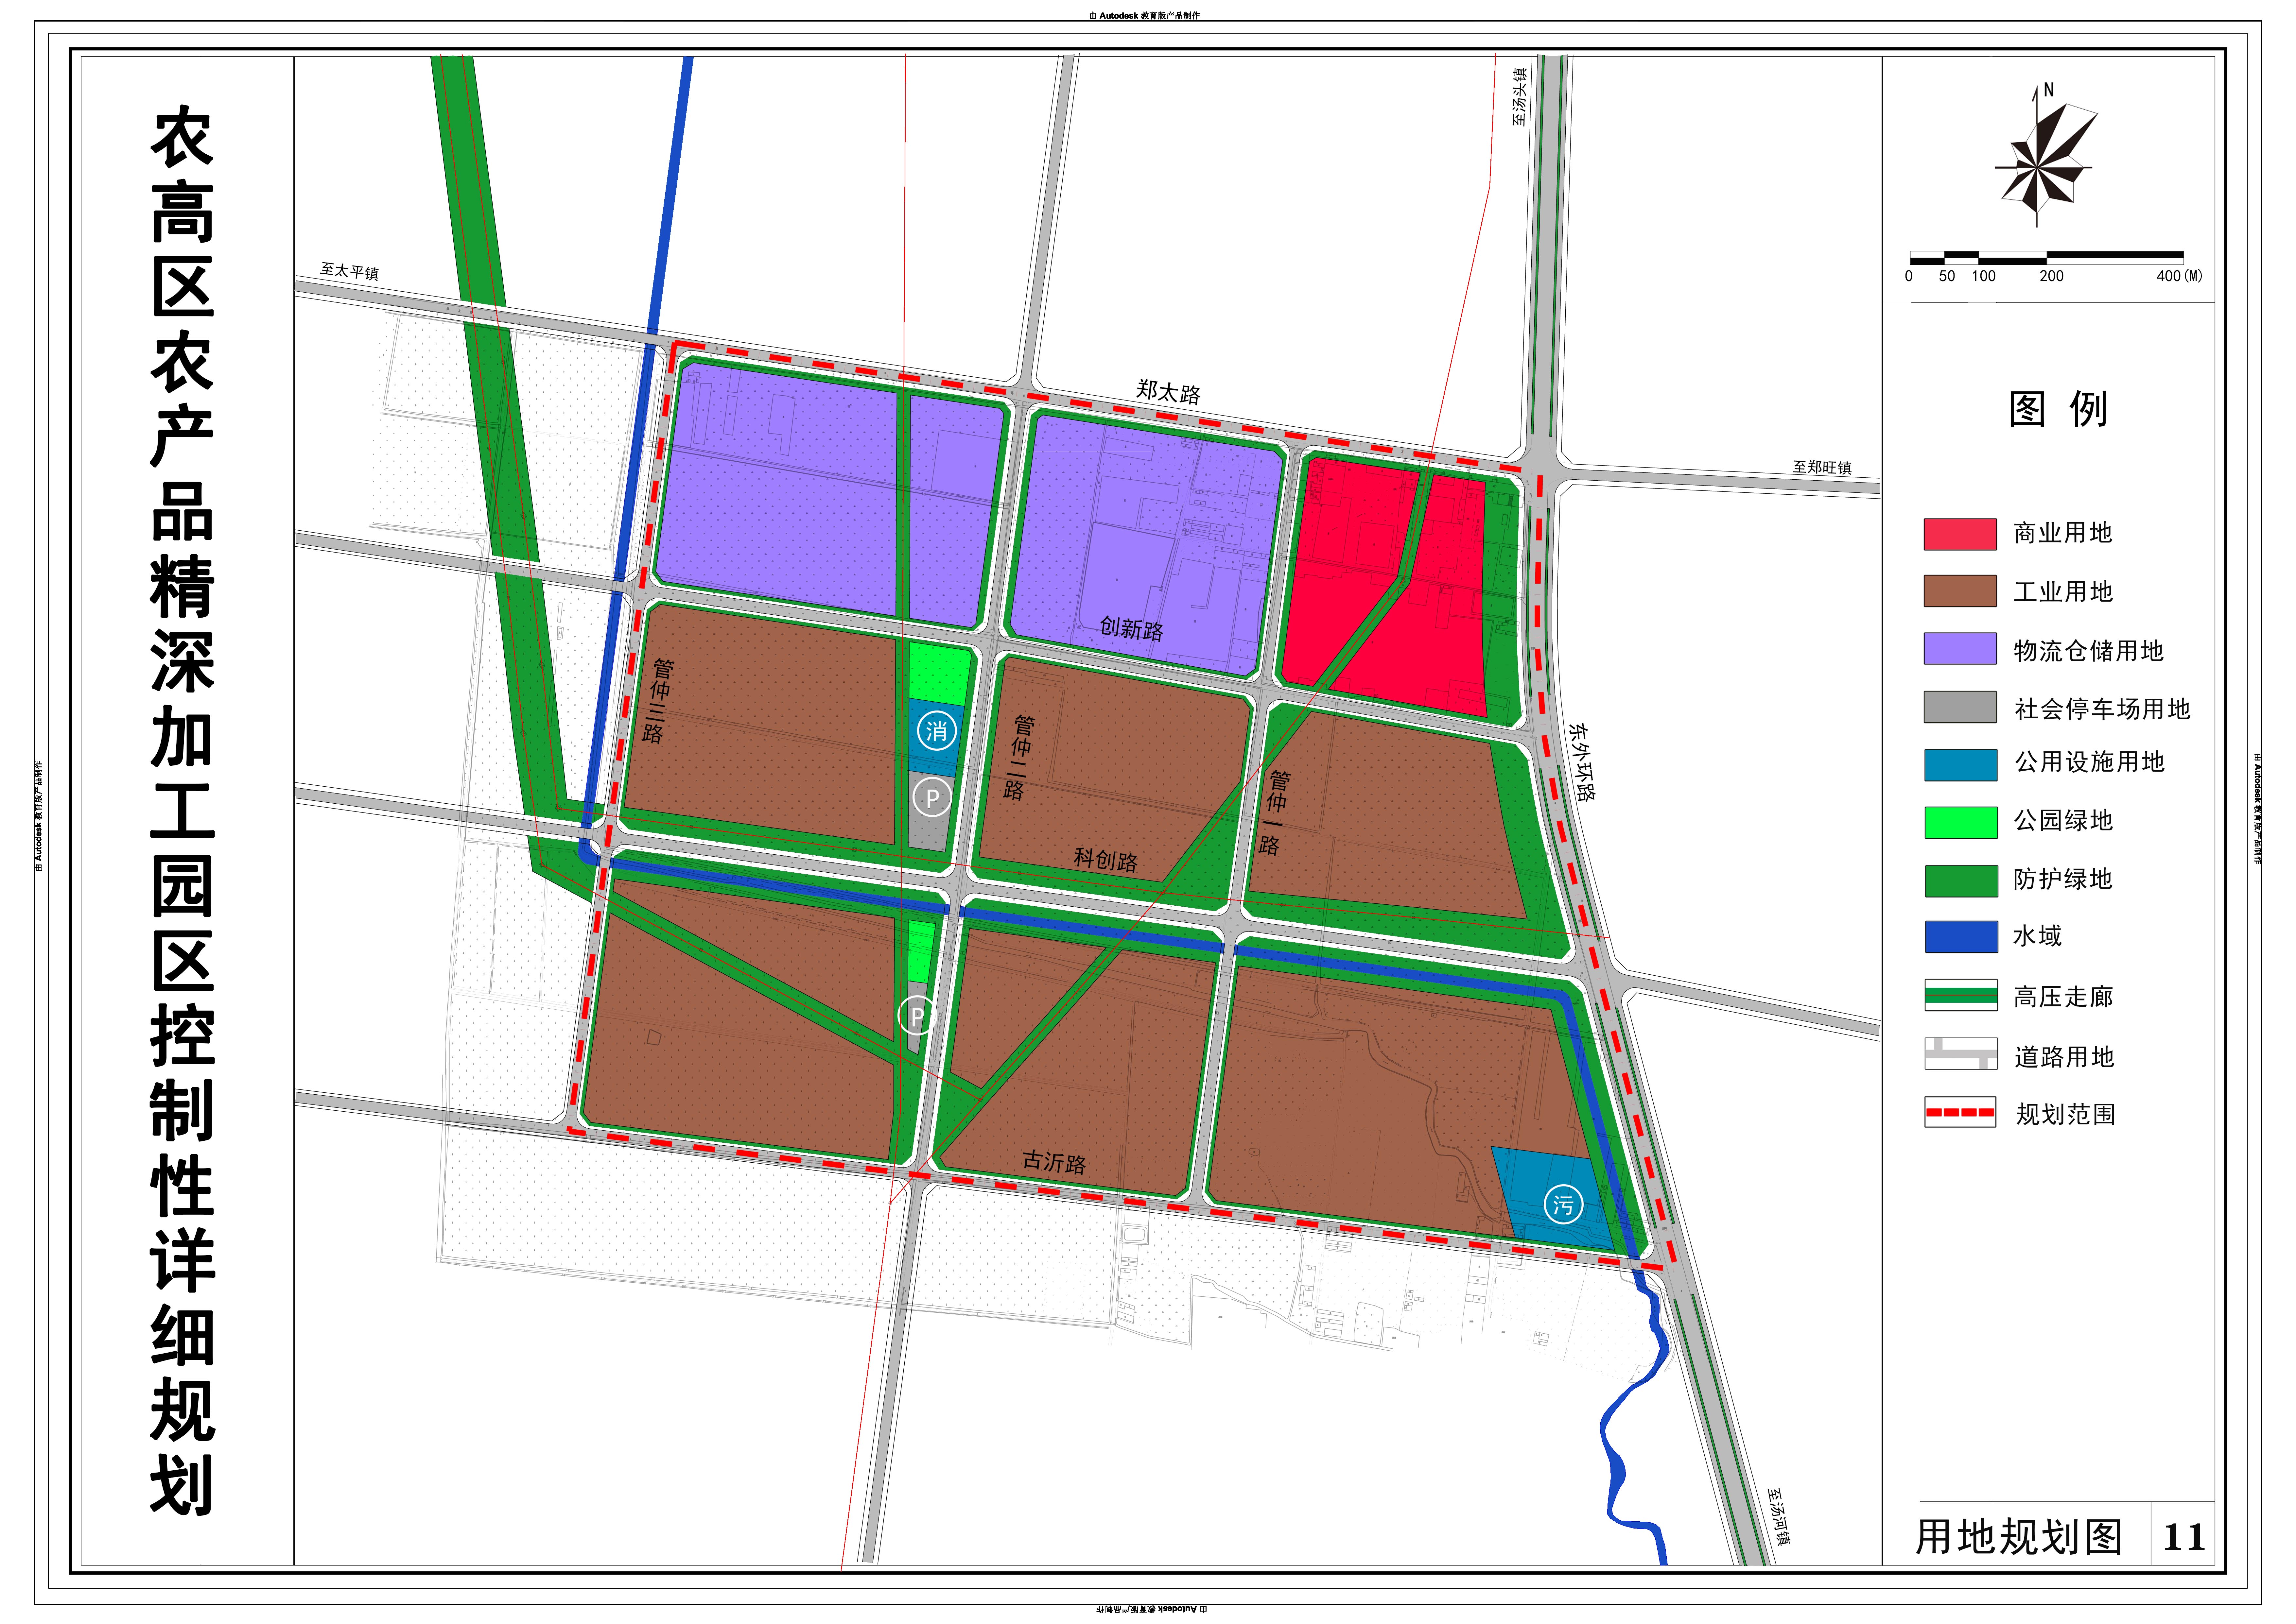Click the vertical plan title 农高区农产品精深加工园区控制性详细规划
The width and height of the screenshot is (2296, 1624).
point(182,811)
